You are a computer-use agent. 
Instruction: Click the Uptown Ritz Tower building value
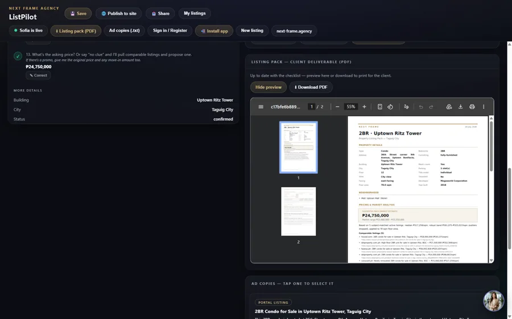pyautogui.click(x=215, y=100)
